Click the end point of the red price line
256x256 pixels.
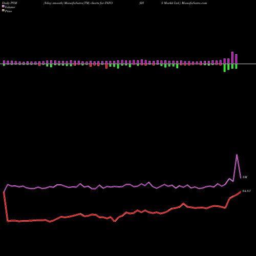[241, 191]
